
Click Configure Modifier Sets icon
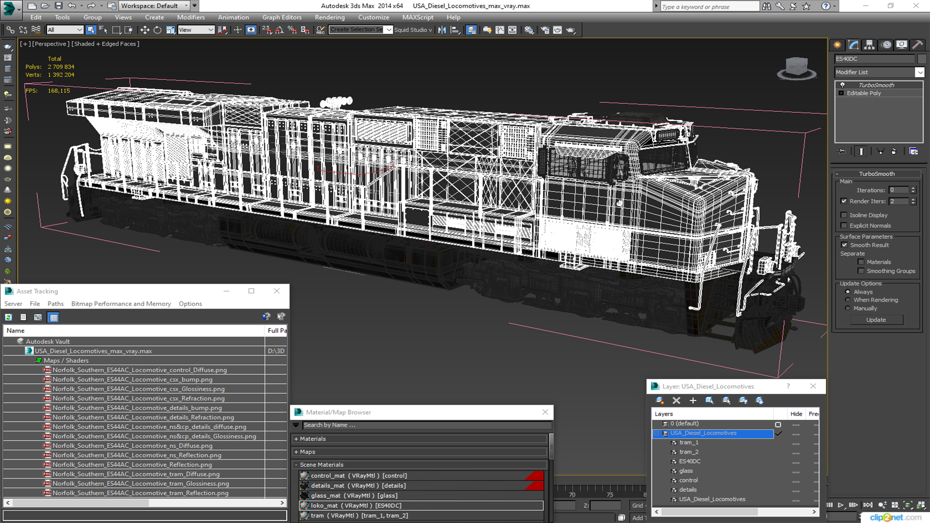coord(914,152)
